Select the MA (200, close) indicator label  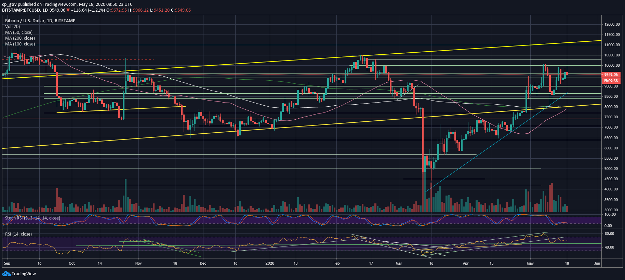pyautogui.click(x=20, y=38)
